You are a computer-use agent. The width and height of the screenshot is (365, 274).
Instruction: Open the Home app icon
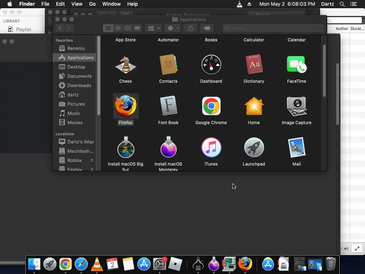click(254, 106)
